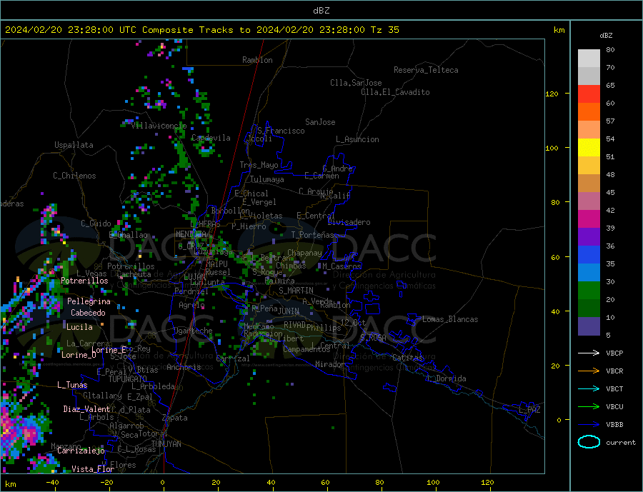
Task: Click the cyan current ellipse icon
Action: 589,442
